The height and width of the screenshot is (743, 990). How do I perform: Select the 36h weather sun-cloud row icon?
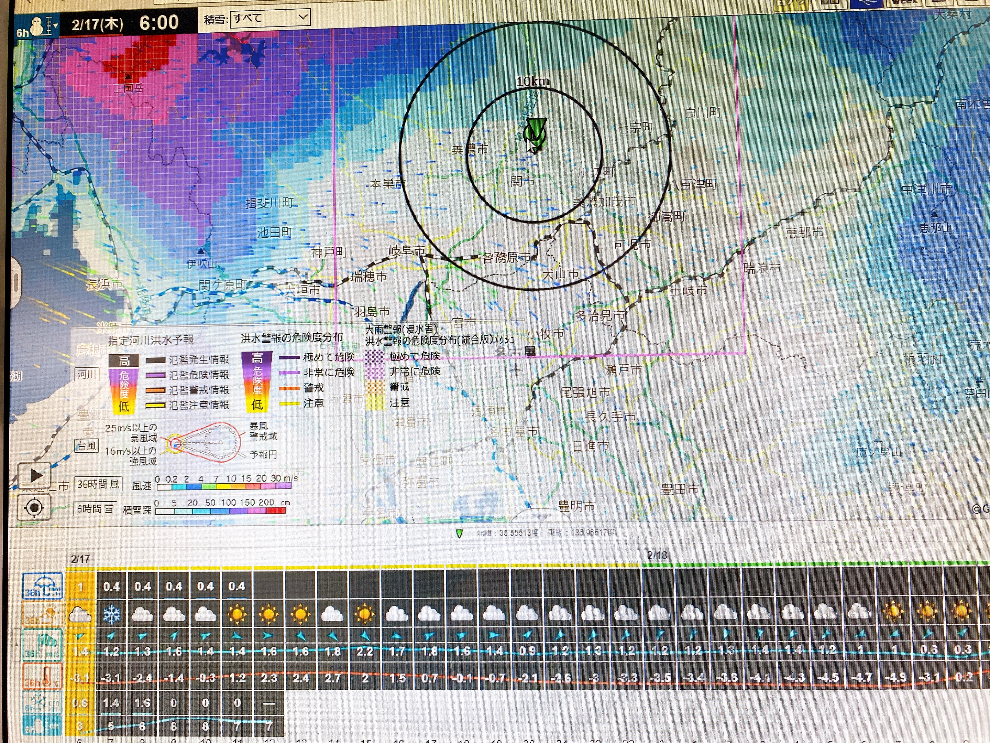tap(42, 614)
